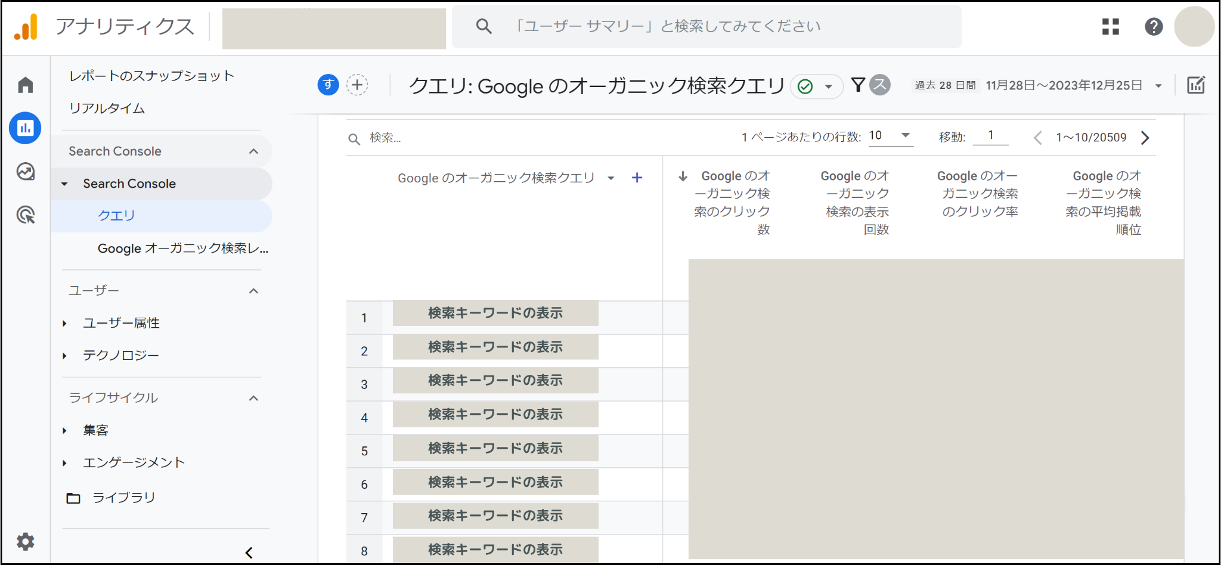Sort by オーガニック検索のクリック数 column
The image size is (1221, 565).
click(732, 203)
